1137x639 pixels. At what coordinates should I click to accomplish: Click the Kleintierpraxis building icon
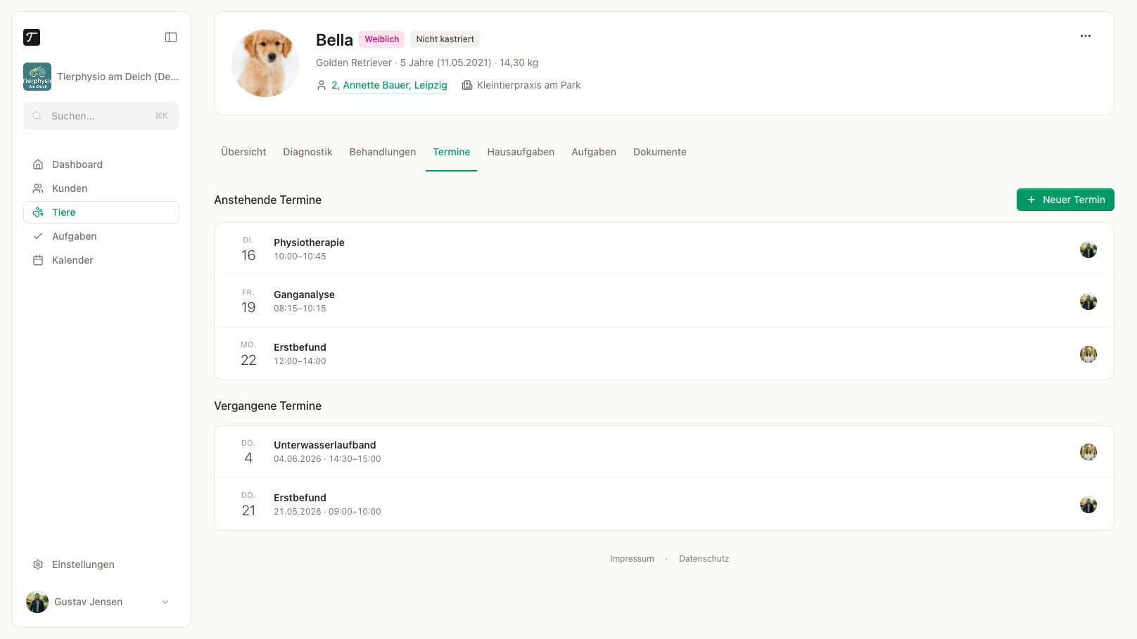(x=466, y=85)
